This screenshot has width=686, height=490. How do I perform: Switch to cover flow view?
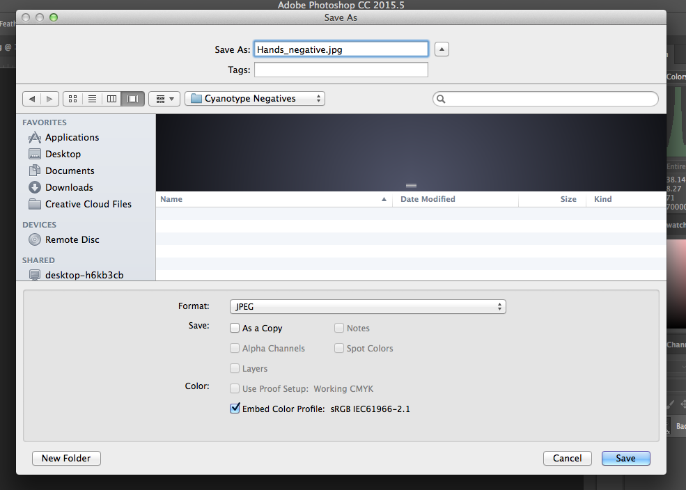(x=132, y=99)
